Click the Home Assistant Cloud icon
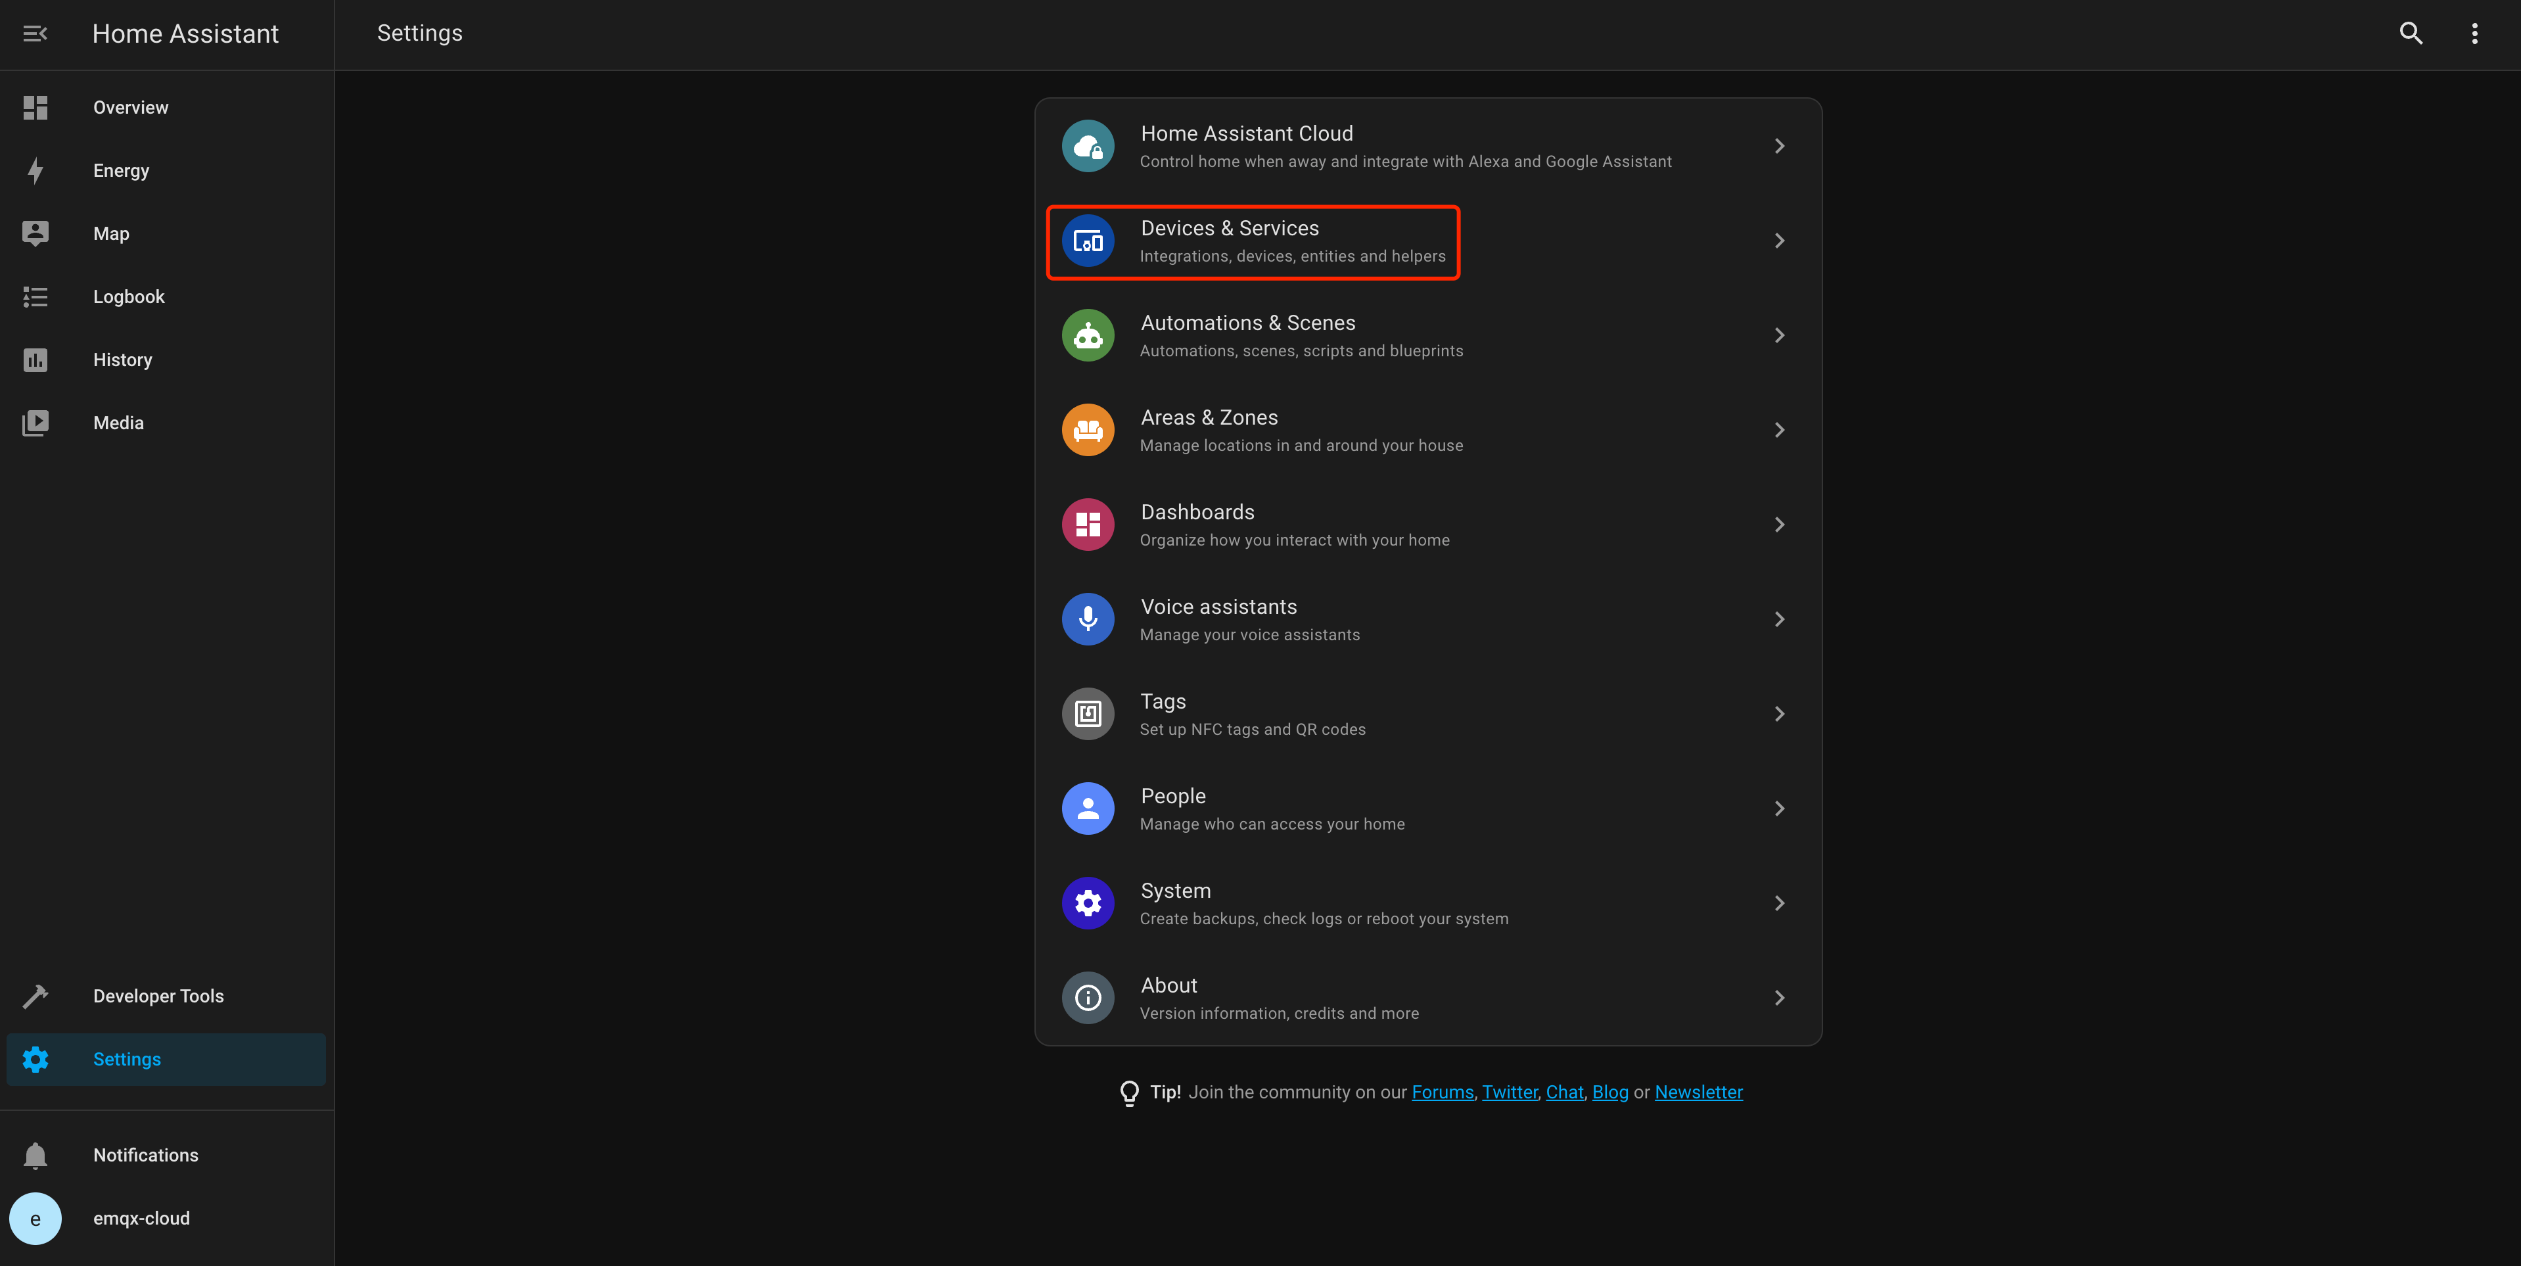The height and width of the screenshot is (1266, 2521). [1087, 145]
